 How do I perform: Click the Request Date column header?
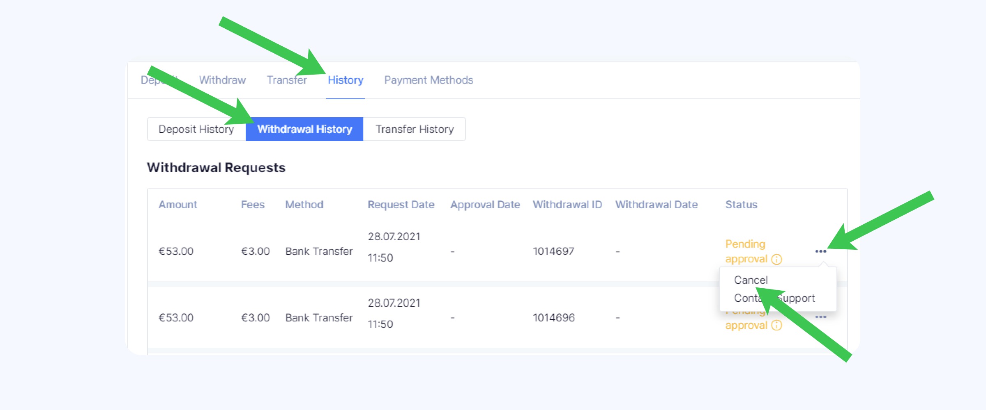click(401, 205)
